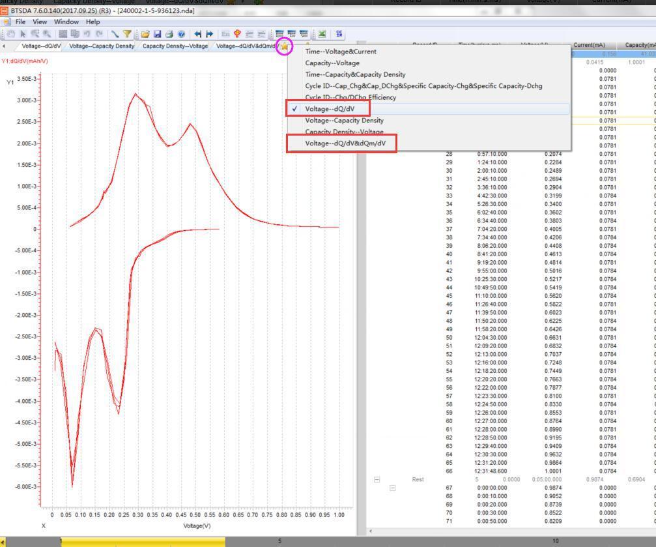Click the first blue layer list icon
This screenshot has height=547, width=656.
pyautogui.click(x=279, y=34)
